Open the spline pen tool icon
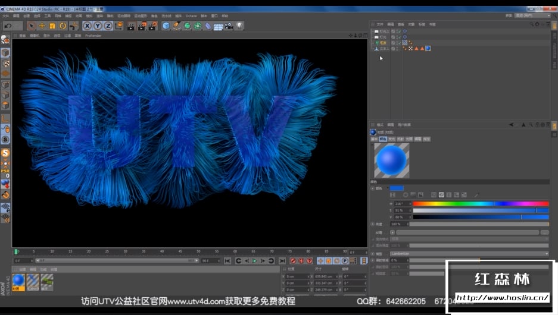Screen dimensions: 558x315 pos(176,26)
